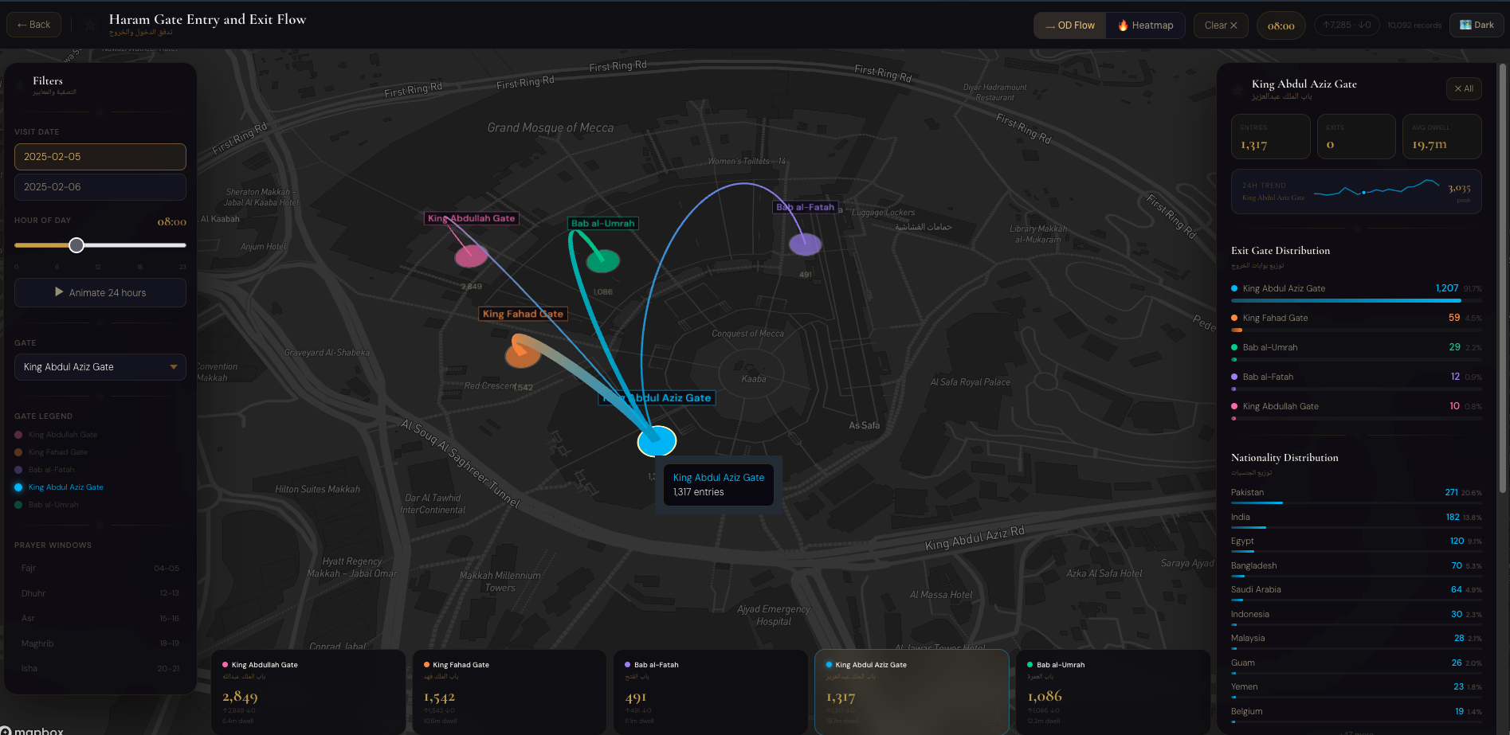Select the Fajr prayer window

click(100, 569)
